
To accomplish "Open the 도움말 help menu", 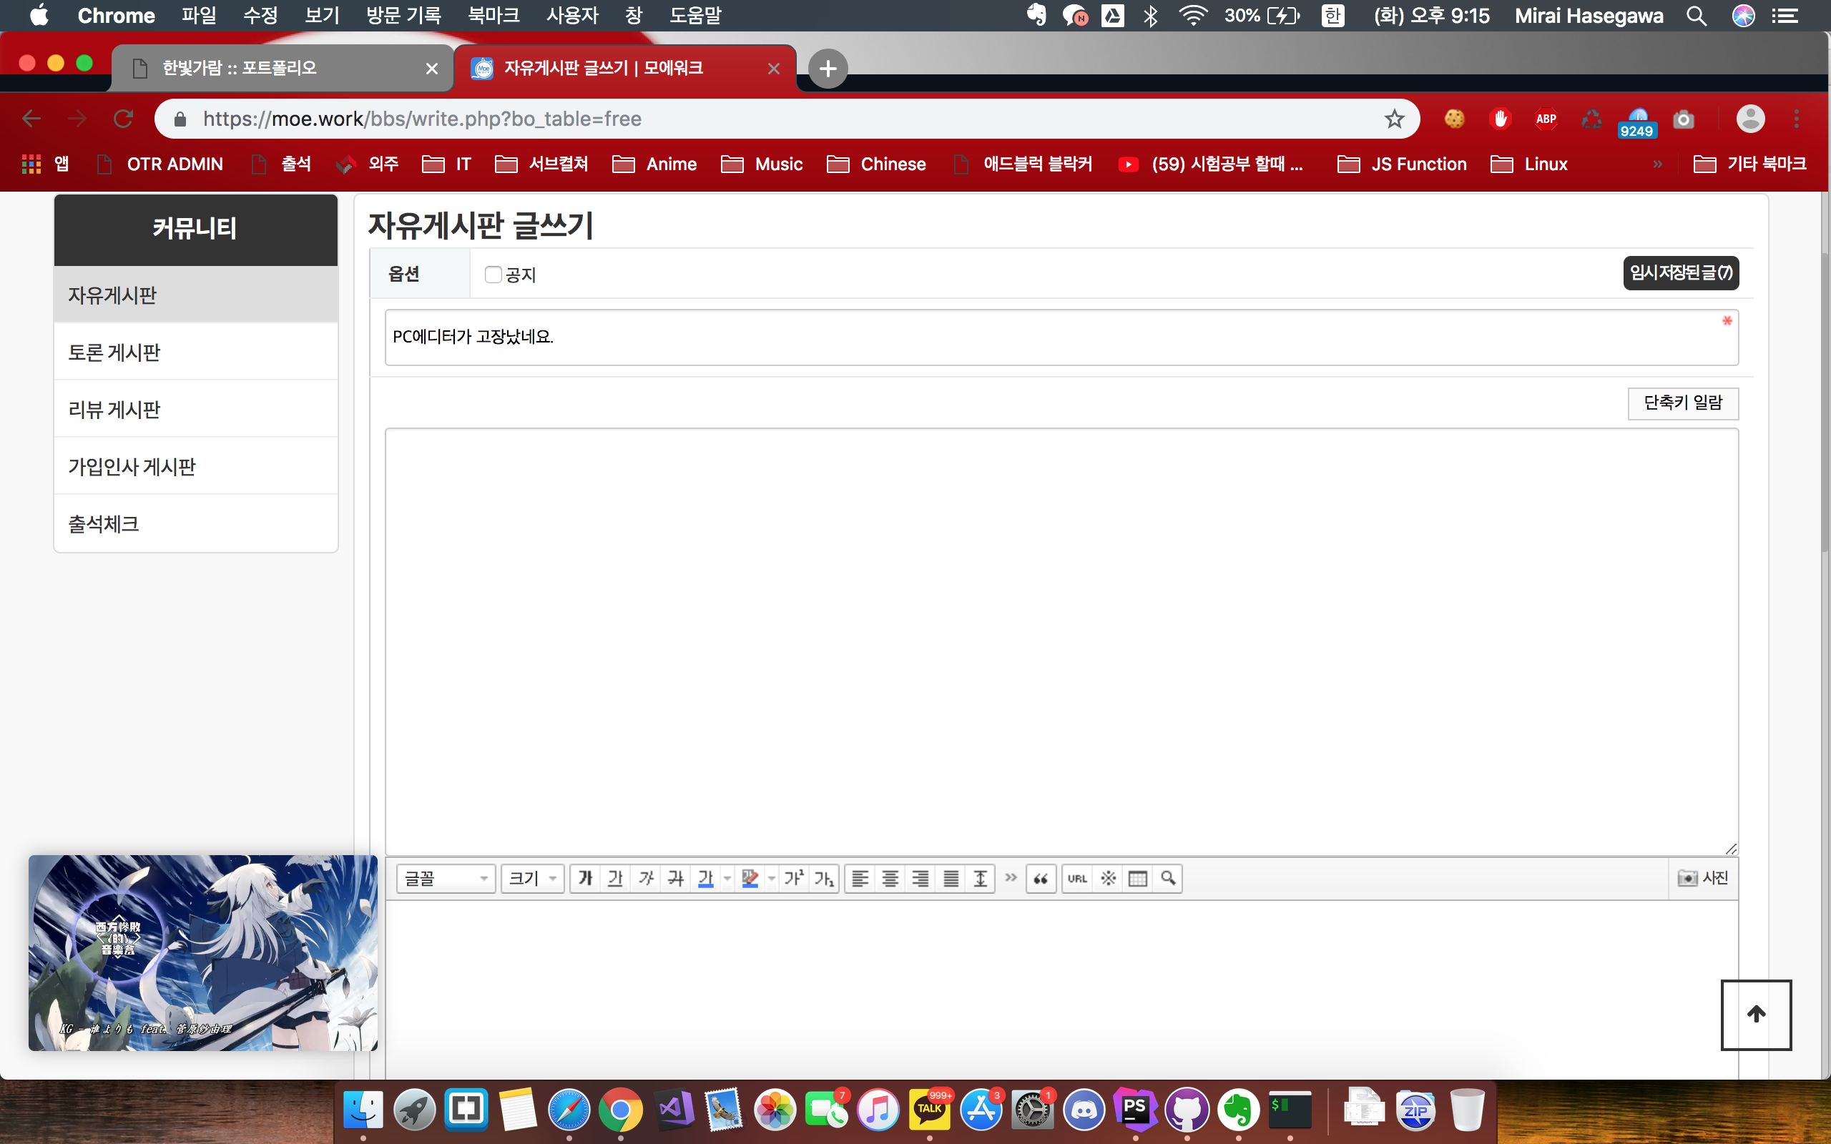I will click(694, 15).
